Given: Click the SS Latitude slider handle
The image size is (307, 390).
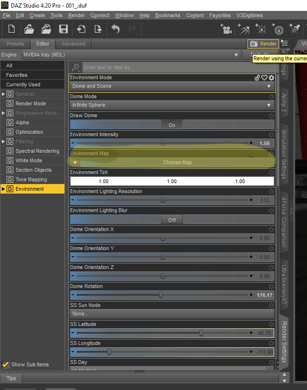Looking at the screenshot, I should [201, 333].
